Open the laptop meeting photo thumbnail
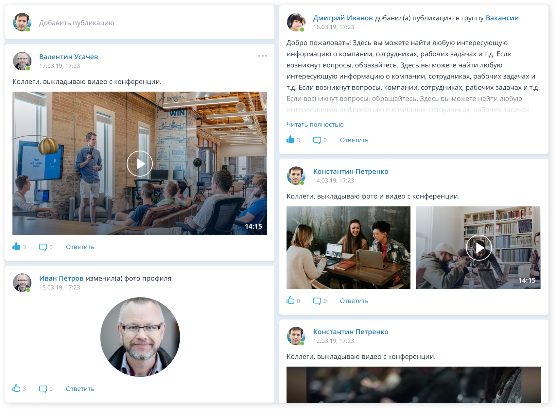This screenshot has width=556, height=410. [x=348, y=248]
